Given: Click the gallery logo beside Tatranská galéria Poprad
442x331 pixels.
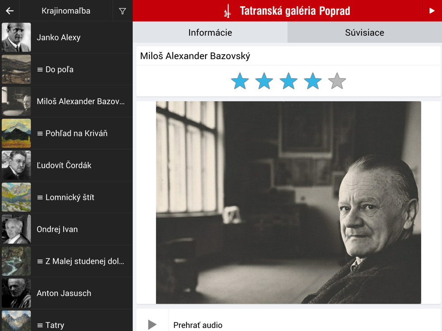Looking at the screenshot, I should [227, 11].
